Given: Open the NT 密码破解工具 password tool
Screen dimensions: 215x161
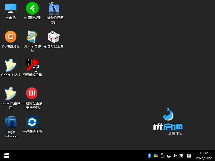Looking at the screenshot, I should [32, 64].
